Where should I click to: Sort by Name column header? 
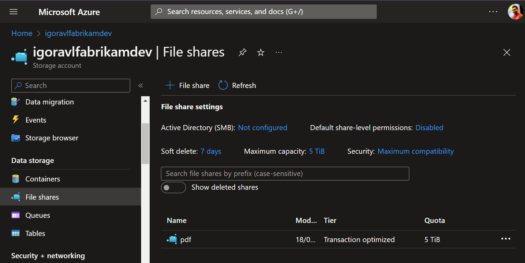click(177, 221)
